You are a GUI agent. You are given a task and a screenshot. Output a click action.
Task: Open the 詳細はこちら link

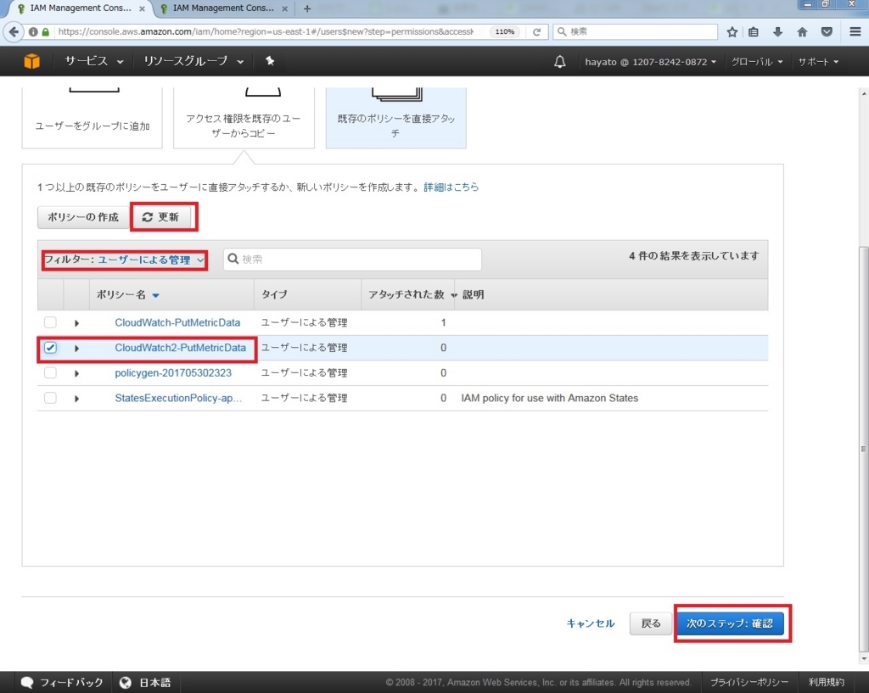pyautogui.click(x=451, y=187)
